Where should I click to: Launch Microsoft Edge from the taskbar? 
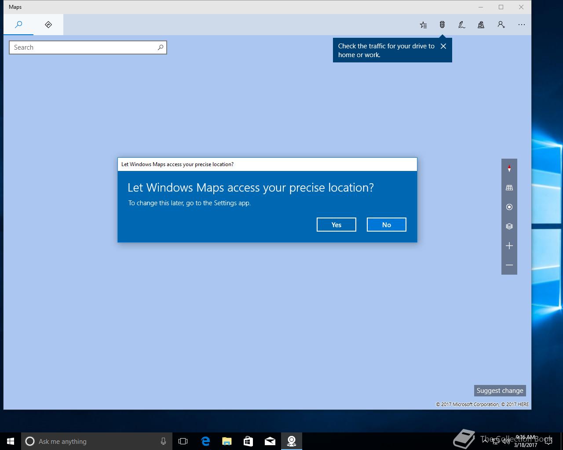coord(205,441)
